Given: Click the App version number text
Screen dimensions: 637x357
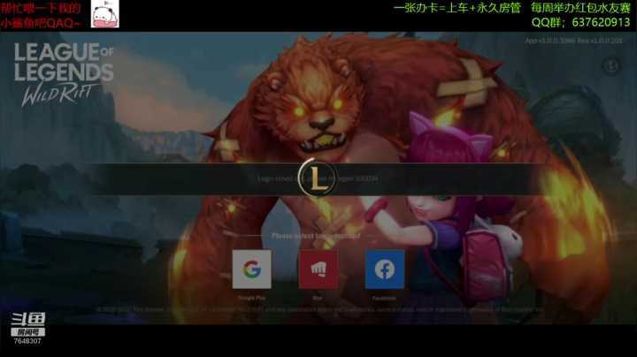Looking at the screenshot, I should 573,41.
